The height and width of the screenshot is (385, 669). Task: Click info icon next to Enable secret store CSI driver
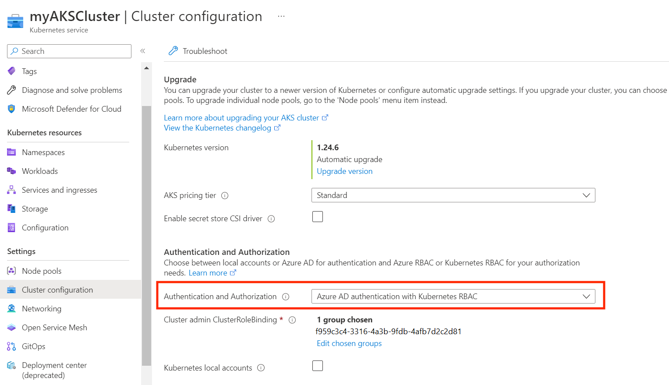click(271, 219)
